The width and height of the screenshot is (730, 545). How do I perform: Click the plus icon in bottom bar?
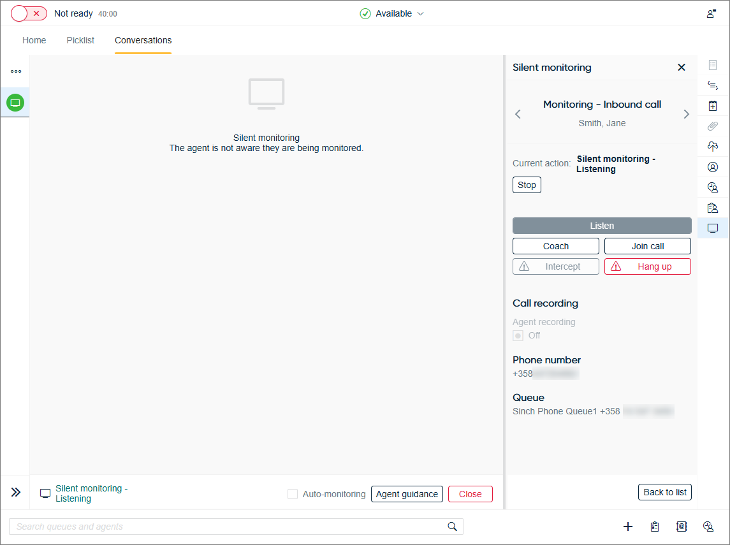coord(628,527)
